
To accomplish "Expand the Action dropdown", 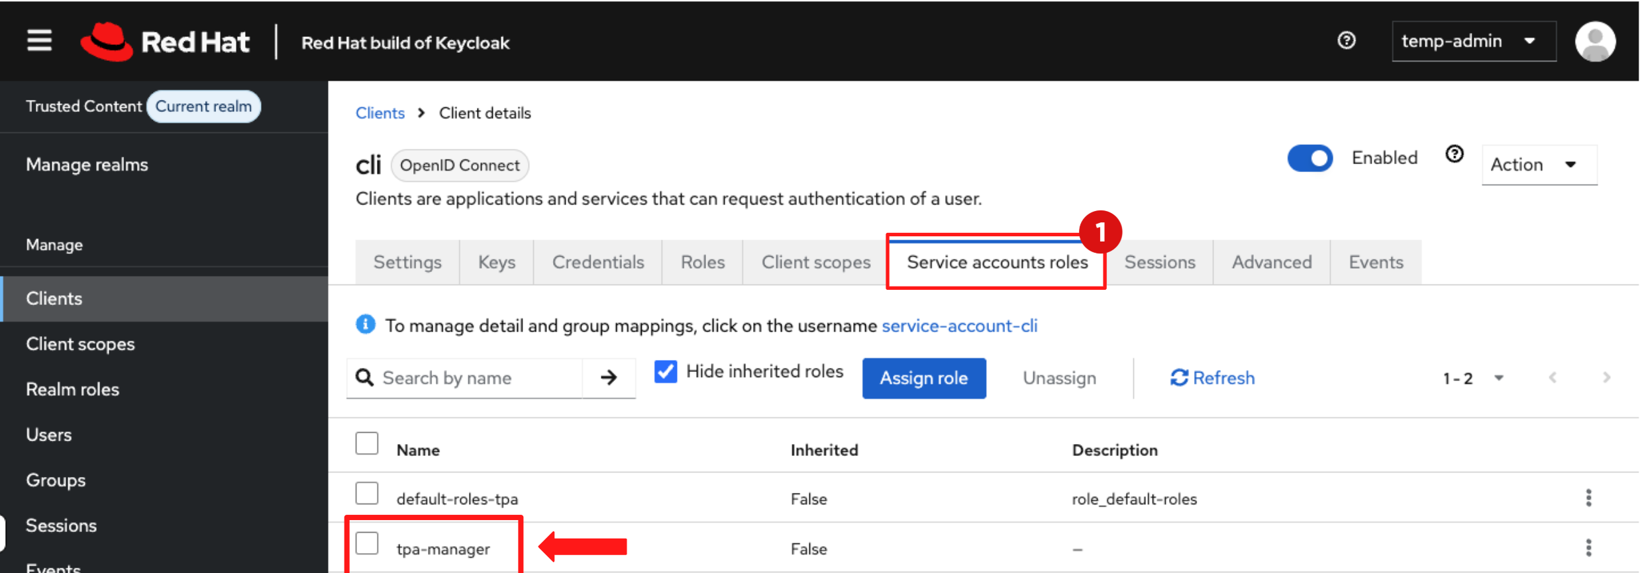I will click(1538, 165).
